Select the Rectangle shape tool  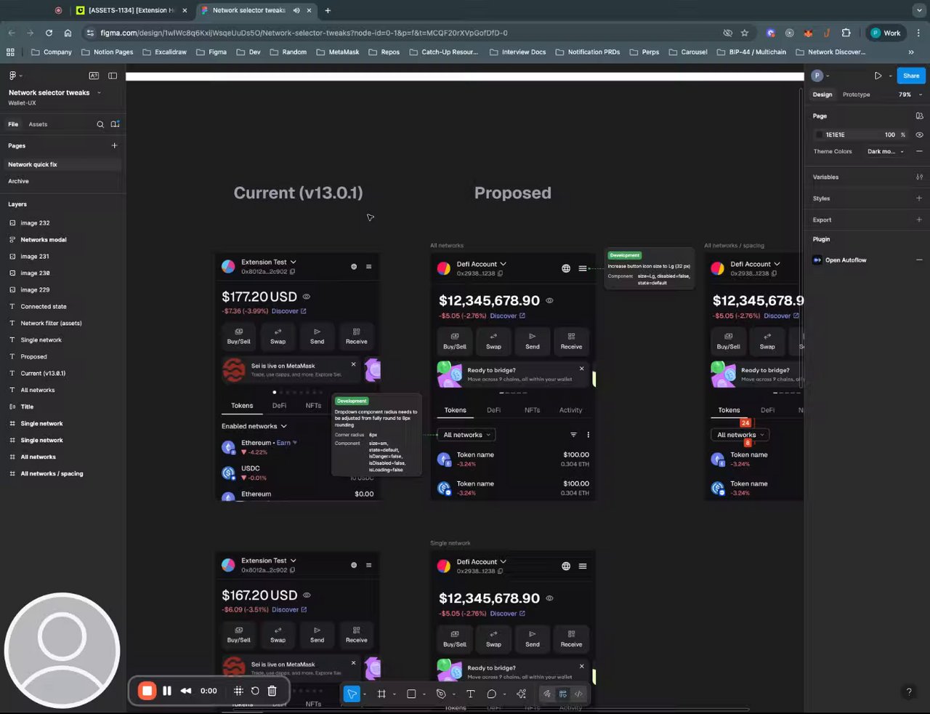click(411, 694)
